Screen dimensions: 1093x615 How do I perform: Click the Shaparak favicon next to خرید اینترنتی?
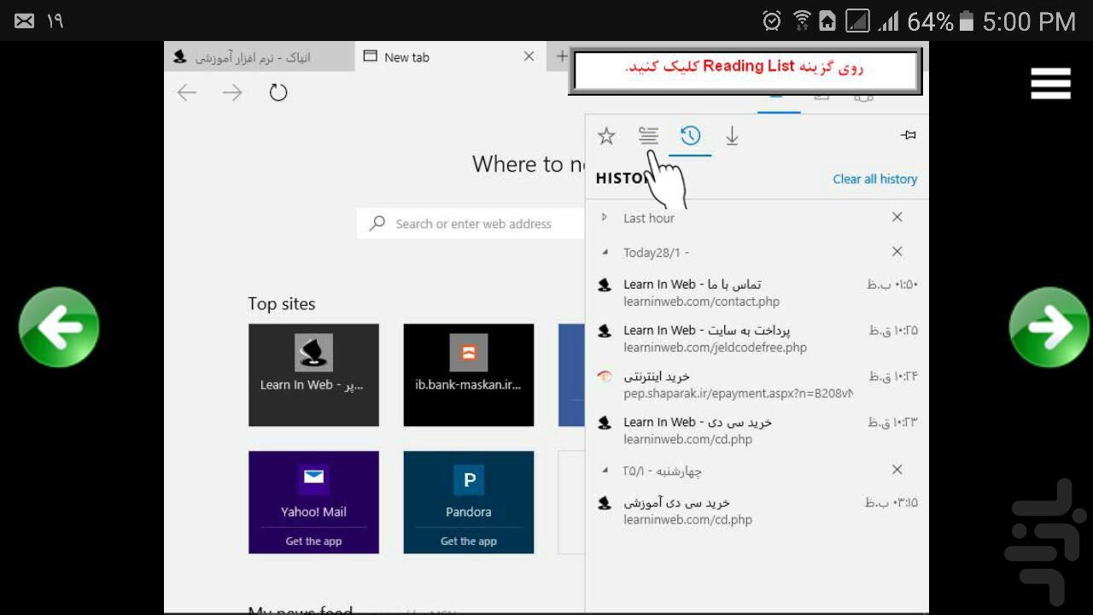[x=605, y=376]
